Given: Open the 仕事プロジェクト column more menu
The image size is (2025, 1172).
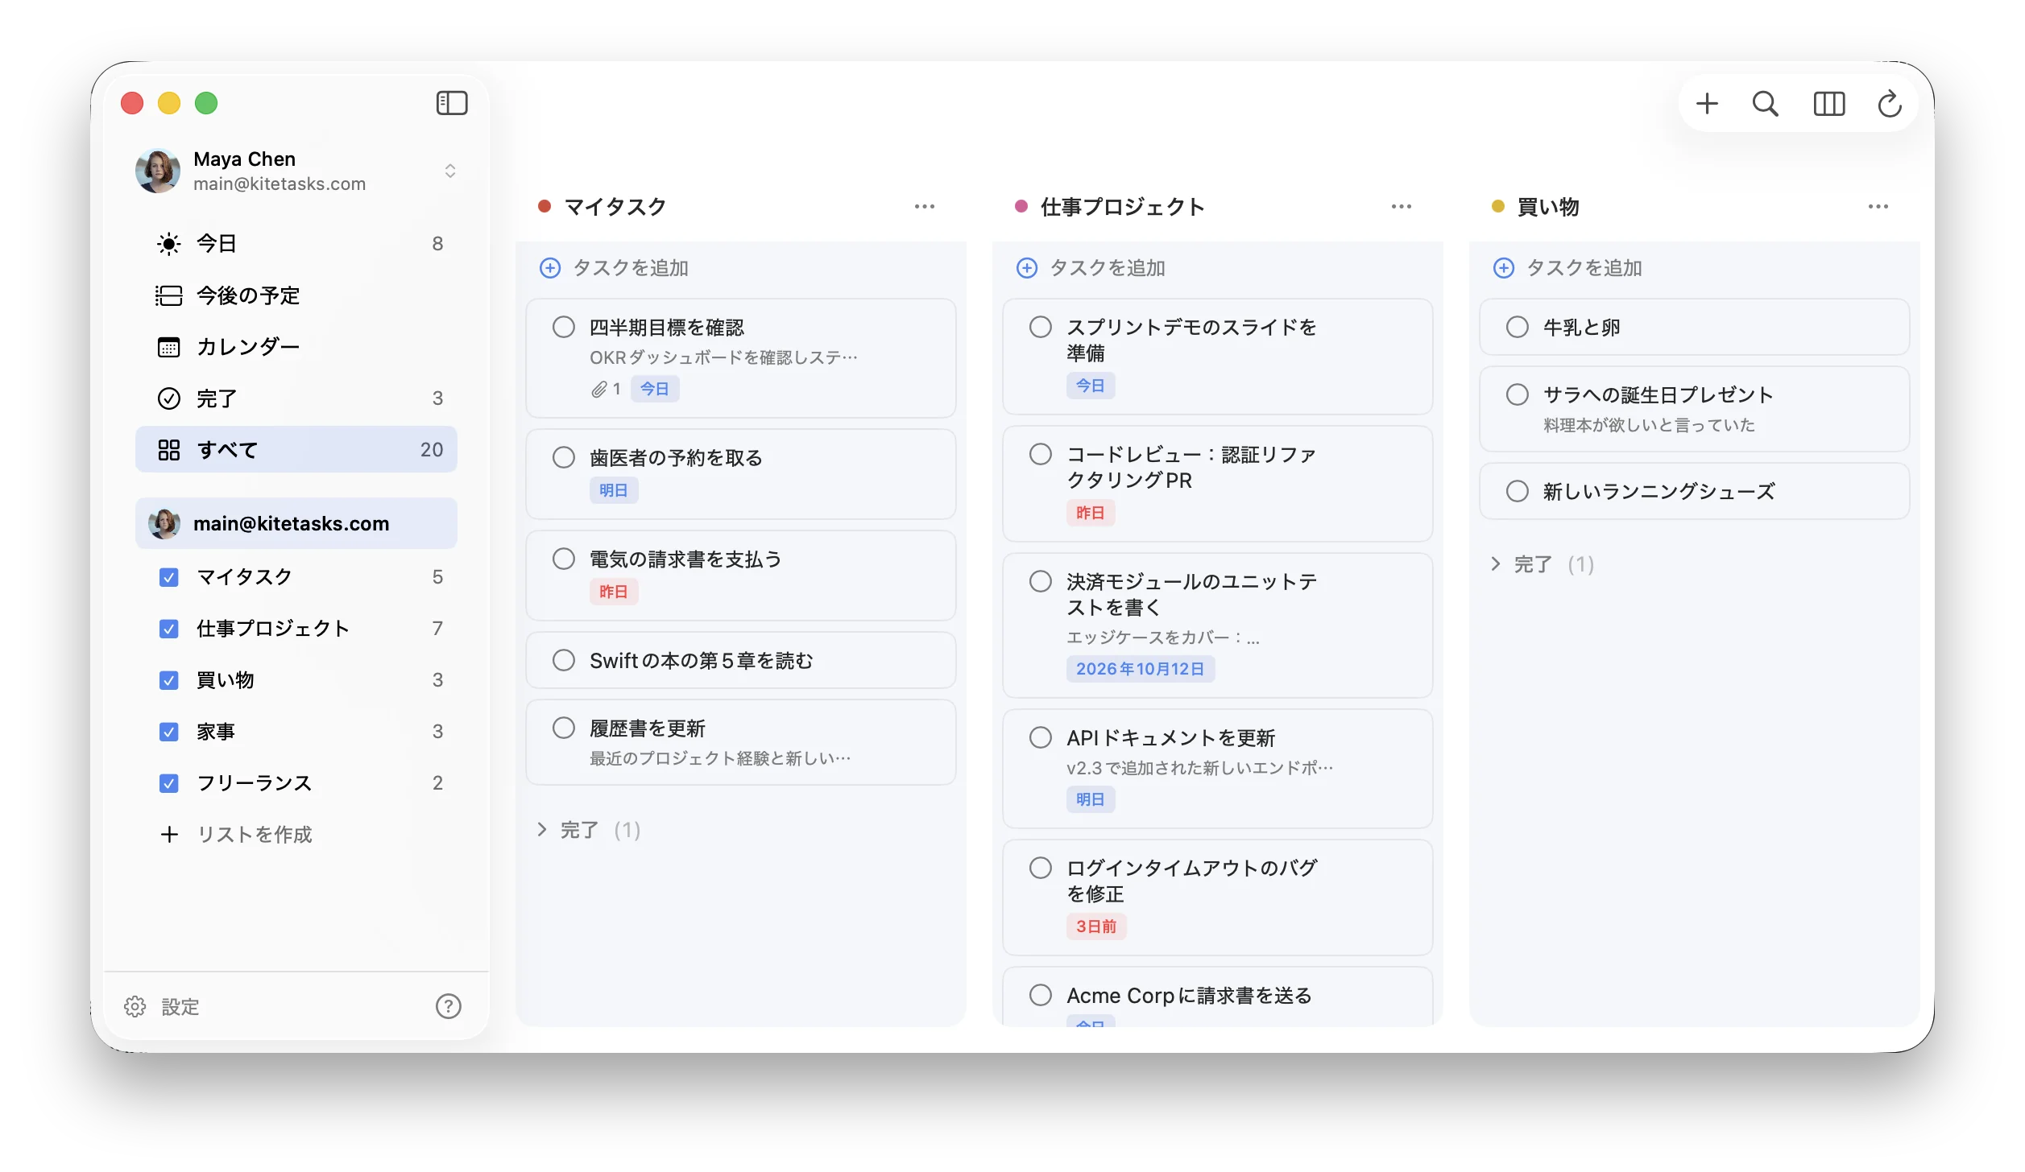Looking at the screenshot, I should 1401,207.
